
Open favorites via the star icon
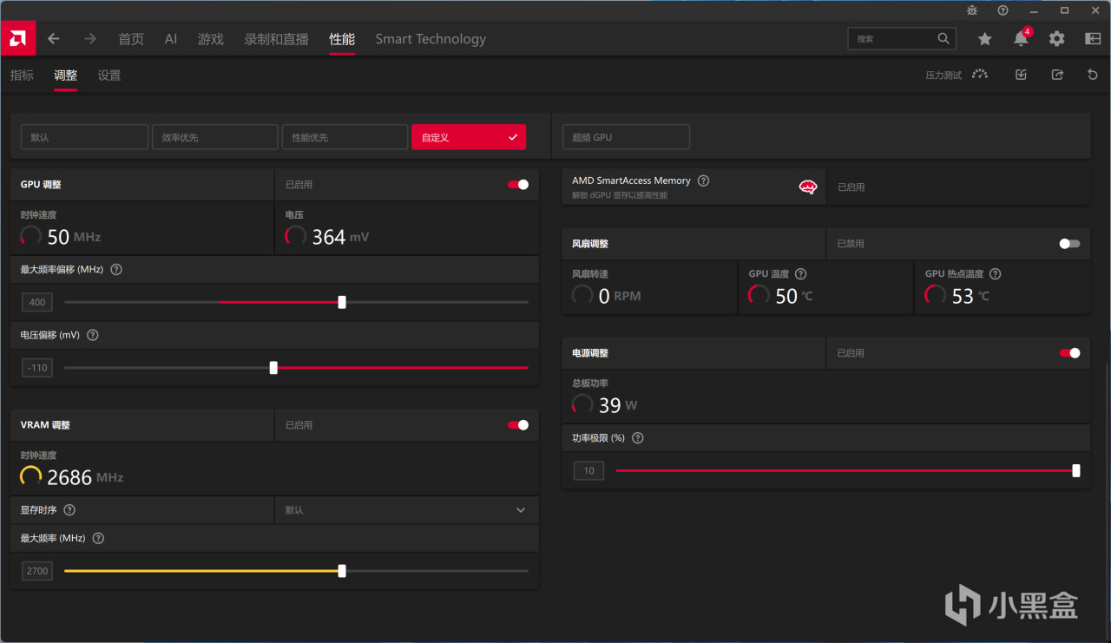(984, 39)
